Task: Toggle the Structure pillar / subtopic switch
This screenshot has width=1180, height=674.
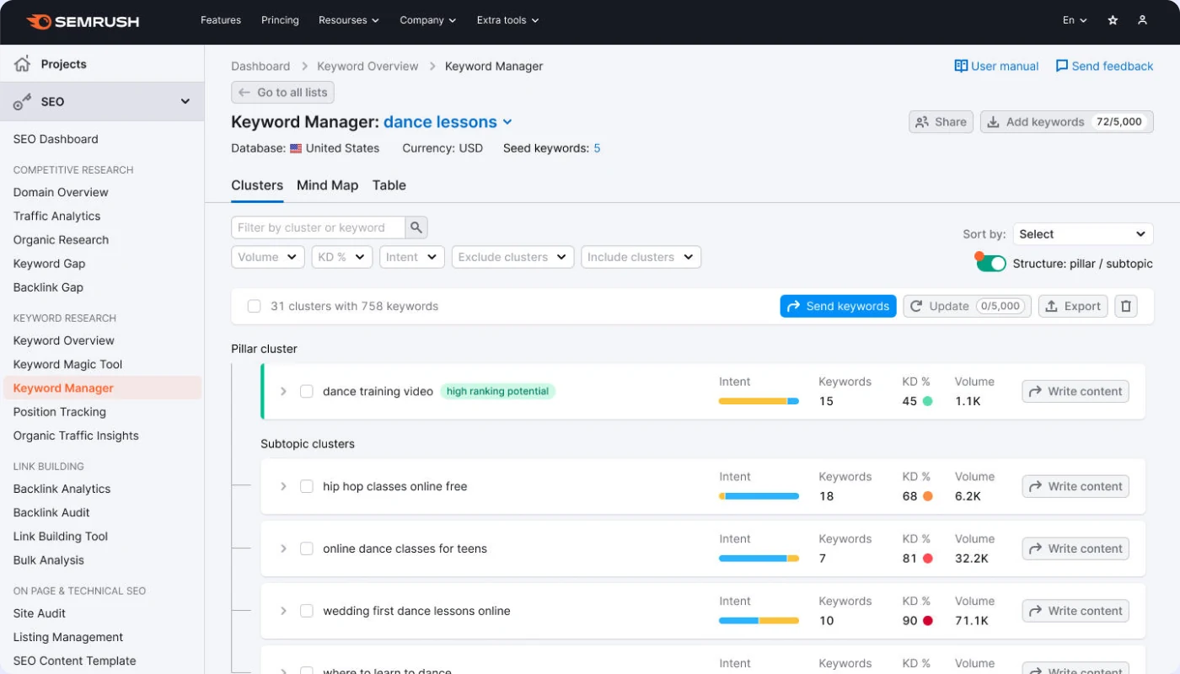Action: tap(992, 264)
